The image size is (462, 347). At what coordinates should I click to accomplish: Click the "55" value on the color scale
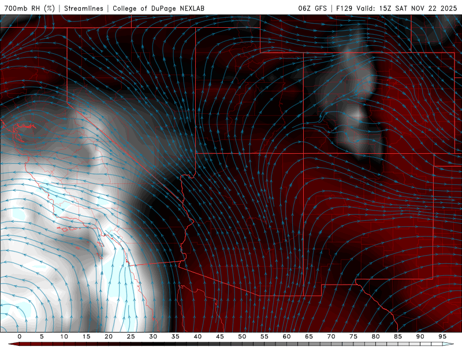coord(264,337)
